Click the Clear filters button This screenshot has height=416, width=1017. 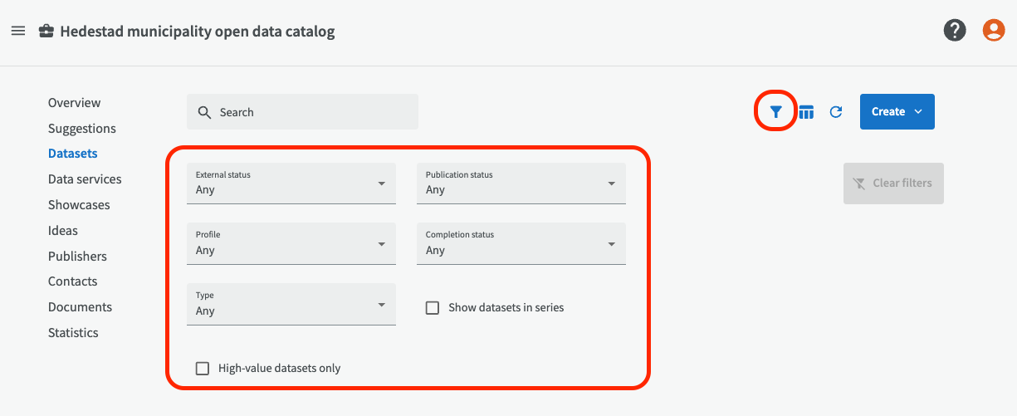point(893,184)
